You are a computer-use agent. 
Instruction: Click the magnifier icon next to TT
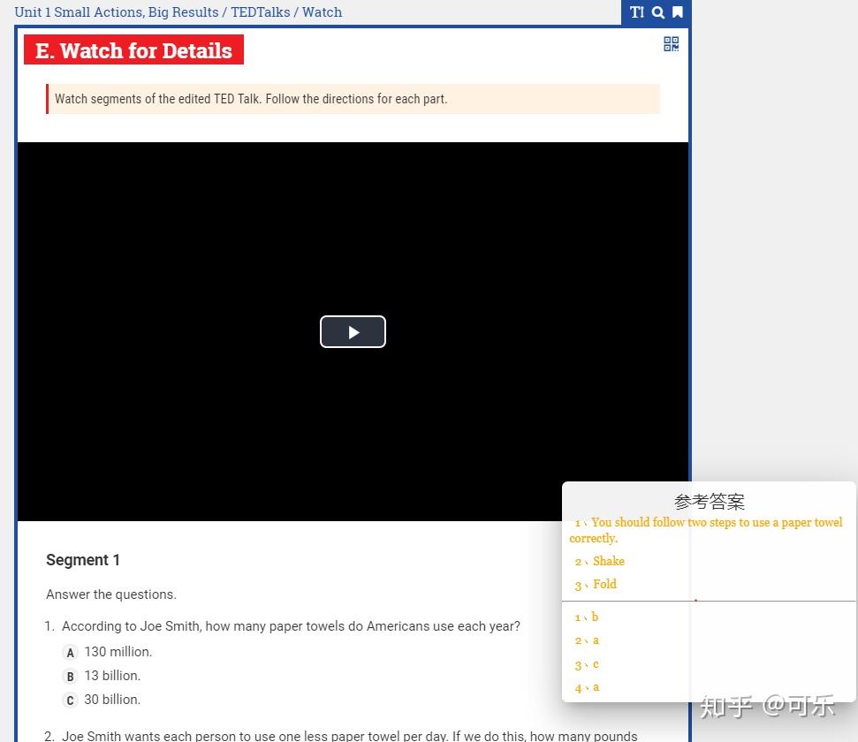pyautogui.click(x=657, y=12)
